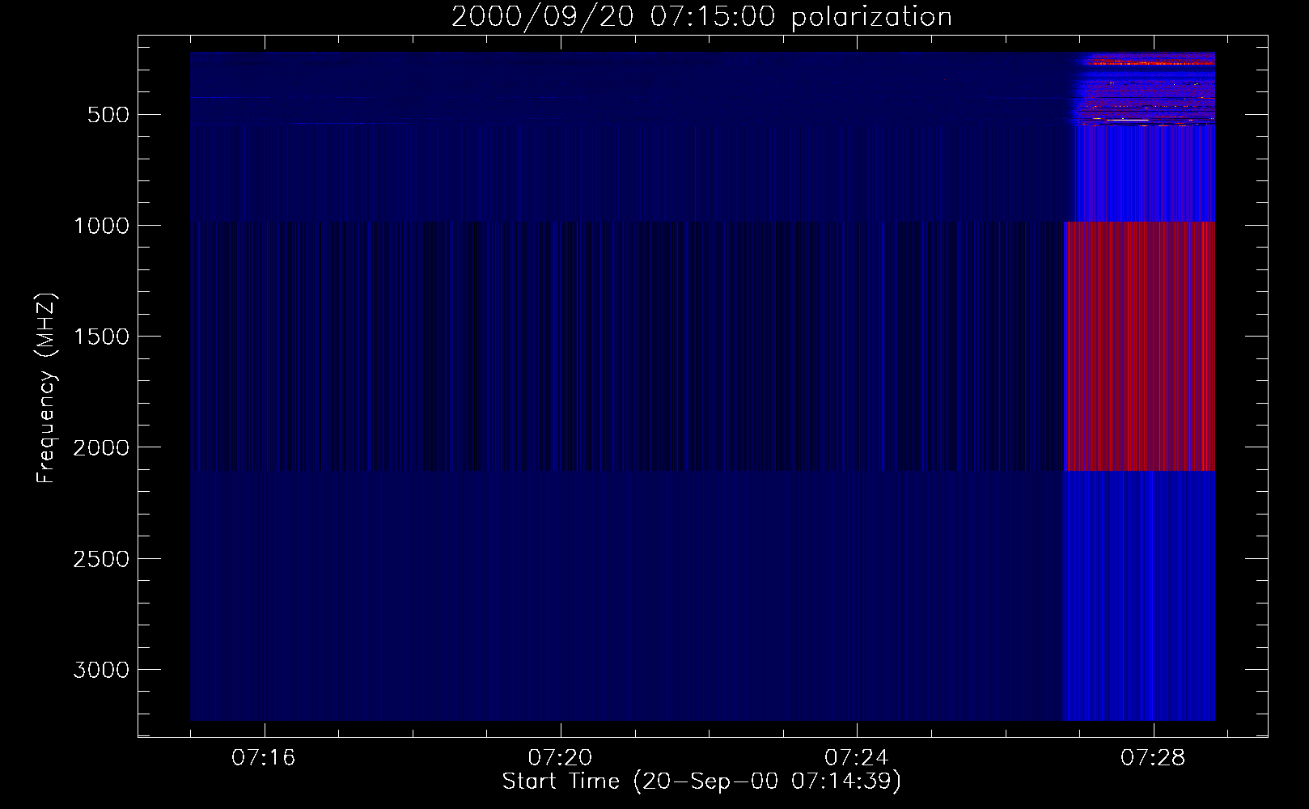Click the plot title '2000/09/20 07:15:00 polarization'
1309x809 pixels.
[x=701, y=17]
